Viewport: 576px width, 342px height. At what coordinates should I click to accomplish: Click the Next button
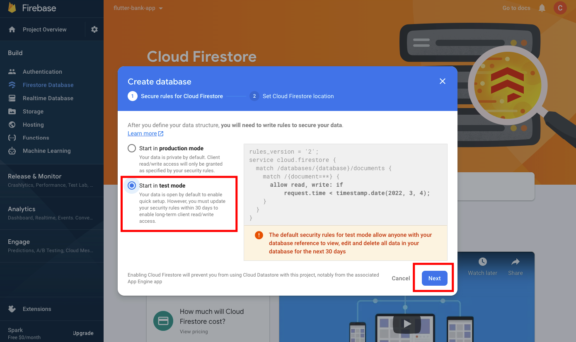tap(434, 278)
